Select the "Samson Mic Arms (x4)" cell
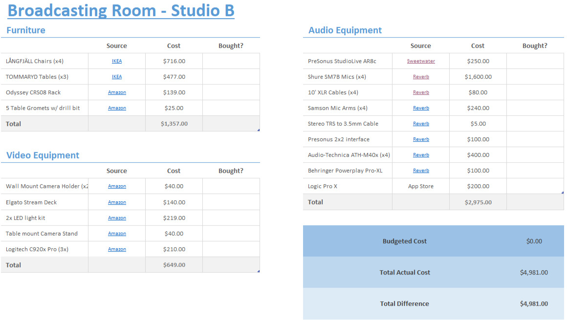 click(348, 108)
